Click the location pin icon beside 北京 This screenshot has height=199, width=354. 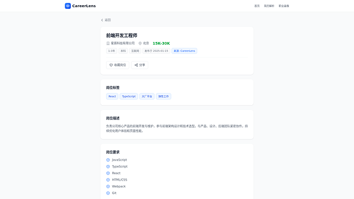tap(140, 43)
